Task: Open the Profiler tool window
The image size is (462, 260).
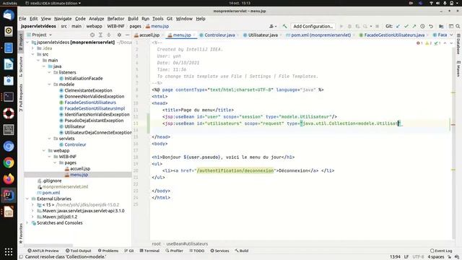Action: point(175,251)
